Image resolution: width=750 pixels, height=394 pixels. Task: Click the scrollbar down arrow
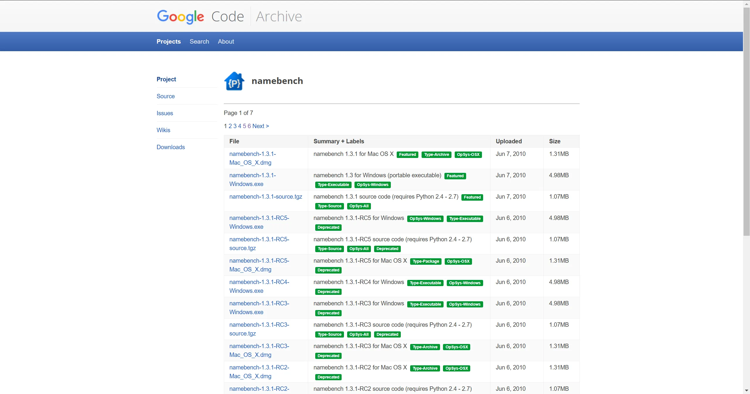(746, 390)
